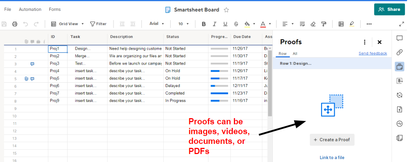Screen dimensions: 409x162
Task: Toggle underline formatting
Action: click(225, 24)
